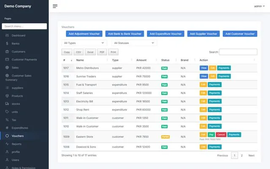Click Add Supplier Voucher button
This screenshot has height=169, width=270.
pos(203,34)
